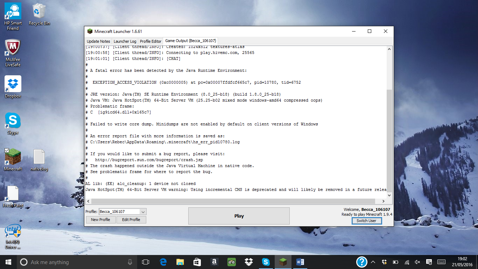Open the Windows Start menu
The image size is (478, 269).
(8, 262)
